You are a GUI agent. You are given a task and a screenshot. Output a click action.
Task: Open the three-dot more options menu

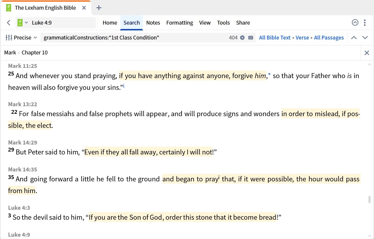pyautogui.click(x=365, y=23)
